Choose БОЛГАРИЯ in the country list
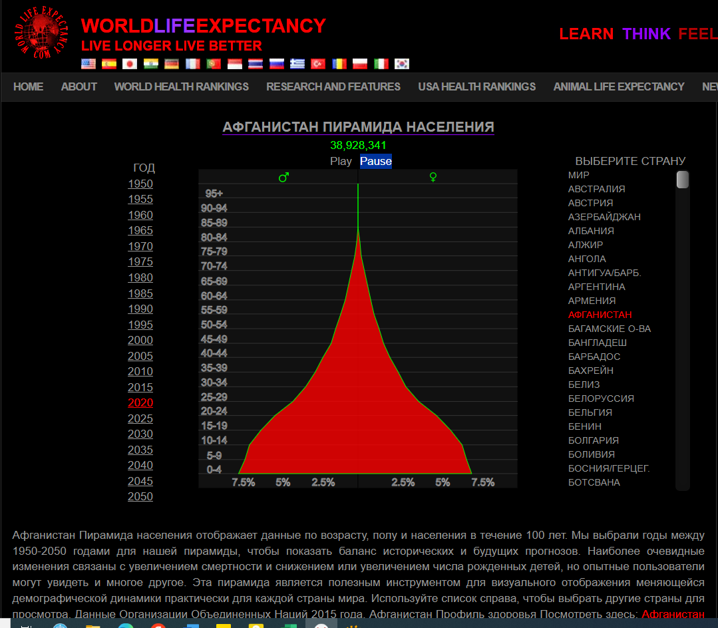 (593, 440)
